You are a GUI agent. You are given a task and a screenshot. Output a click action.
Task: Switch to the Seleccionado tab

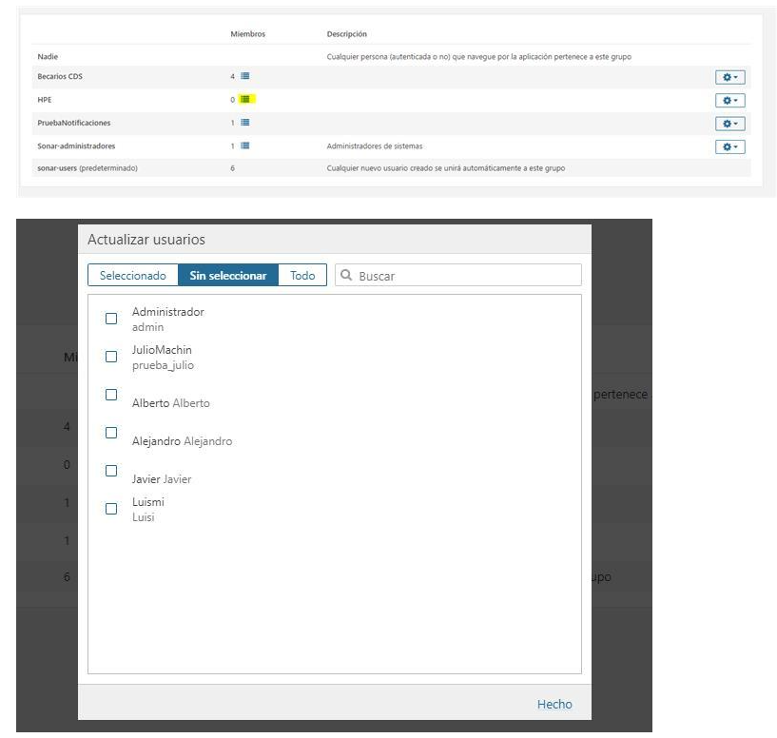click(133, 275)
